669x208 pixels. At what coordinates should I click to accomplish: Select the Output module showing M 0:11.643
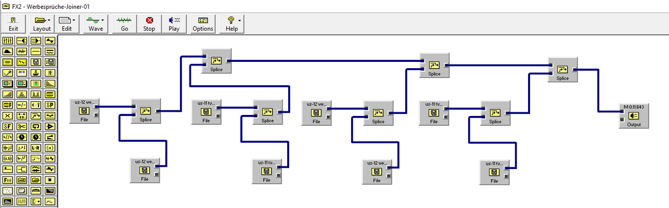click(x=634, y=116)
